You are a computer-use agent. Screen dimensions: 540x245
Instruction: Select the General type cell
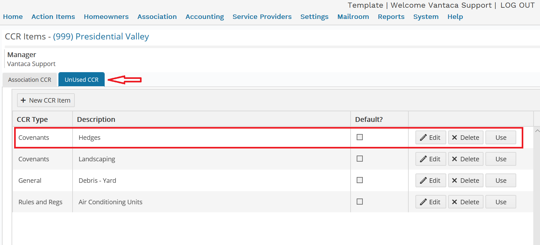42,181
